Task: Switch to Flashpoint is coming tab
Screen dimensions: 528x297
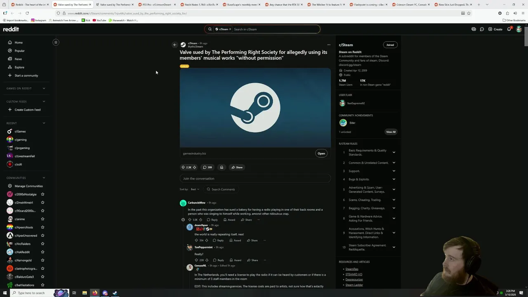Action: (369, 5)
